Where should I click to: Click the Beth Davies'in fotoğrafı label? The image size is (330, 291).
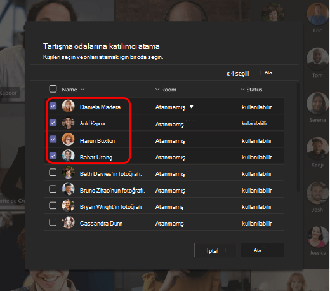(111, 174)
